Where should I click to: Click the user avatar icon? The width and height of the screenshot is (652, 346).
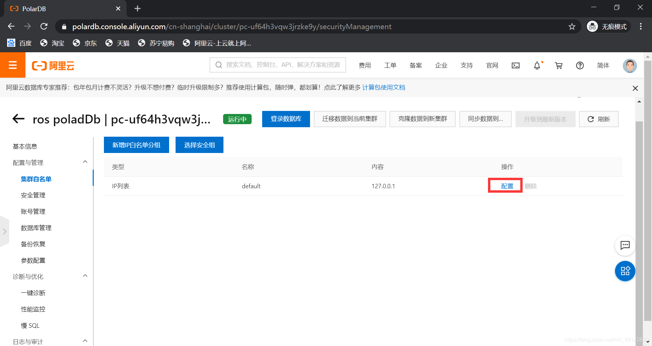(x=630, y=65)
